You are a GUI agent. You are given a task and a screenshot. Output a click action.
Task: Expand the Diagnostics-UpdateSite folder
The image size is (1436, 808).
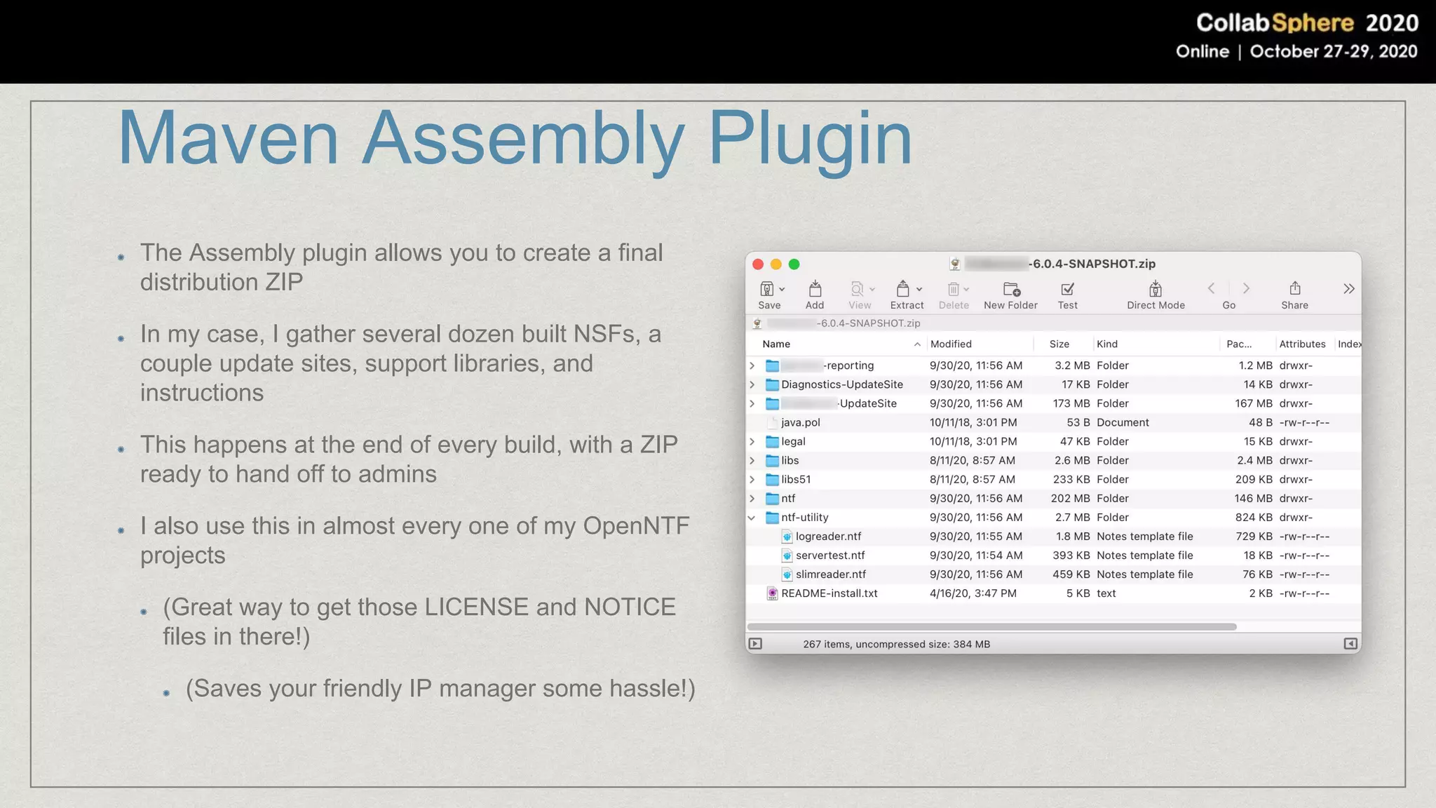click(x=752, y=384)
